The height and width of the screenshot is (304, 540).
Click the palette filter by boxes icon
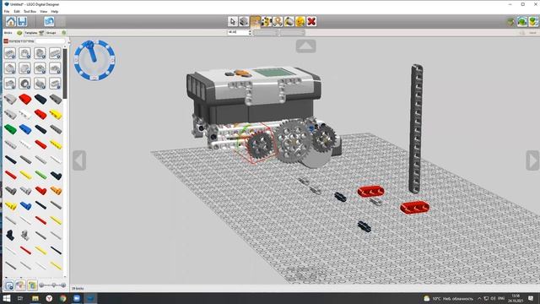click(x=32, y=285)
